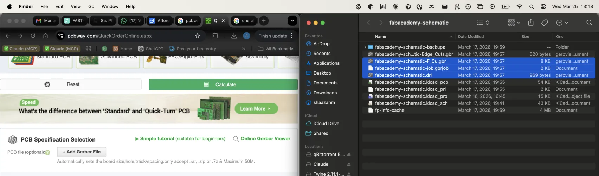Viewport: 599px width, 176px height.
Task: Open the Window menu
Action: pyautogui.click(x=110, y=6)
